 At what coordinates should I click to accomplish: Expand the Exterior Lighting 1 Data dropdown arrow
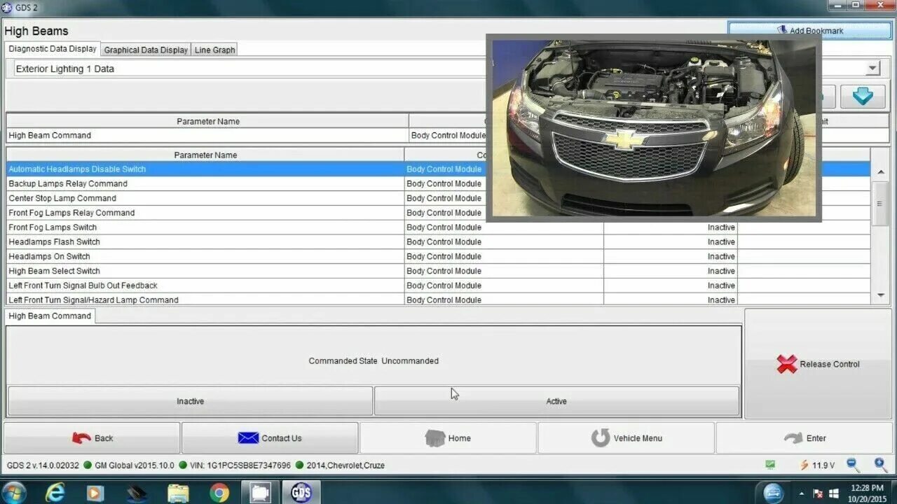point(872,69)
